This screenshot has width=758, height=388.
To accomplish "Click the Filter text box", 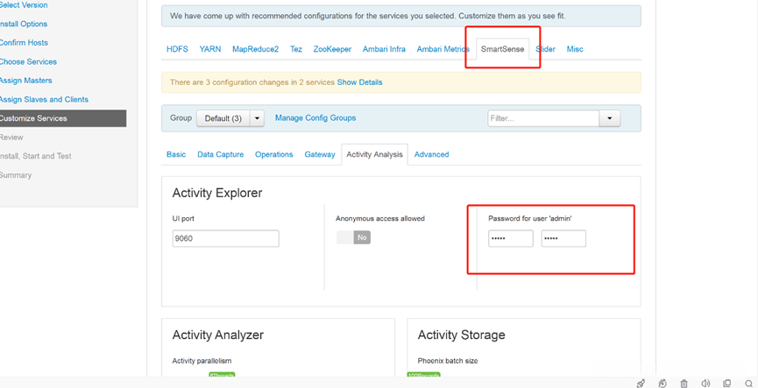I will coord(543,118).
